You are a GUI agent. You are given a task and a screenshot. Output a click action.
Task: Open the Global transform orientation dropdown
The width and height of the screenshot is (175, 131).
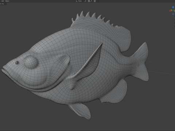(79, 1)
